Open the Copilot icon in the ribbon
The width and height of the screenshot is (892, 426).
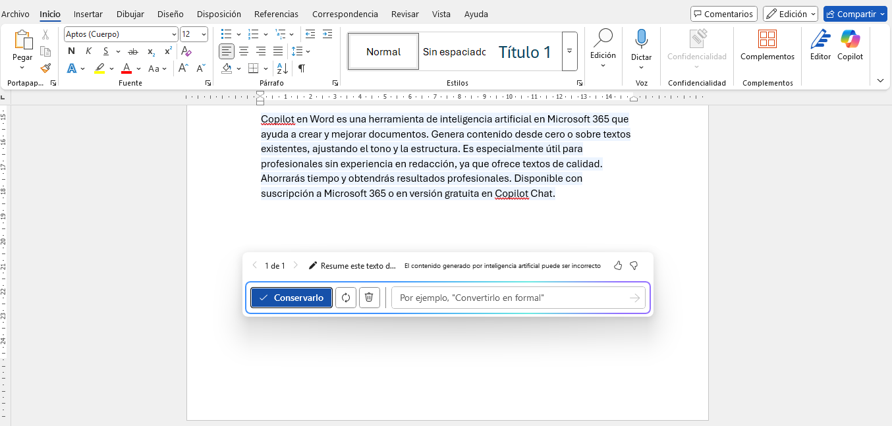850,40
